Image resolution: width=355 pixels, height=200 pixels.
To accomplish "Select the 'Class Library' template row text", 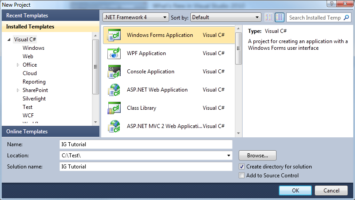I will coord(142,108).
